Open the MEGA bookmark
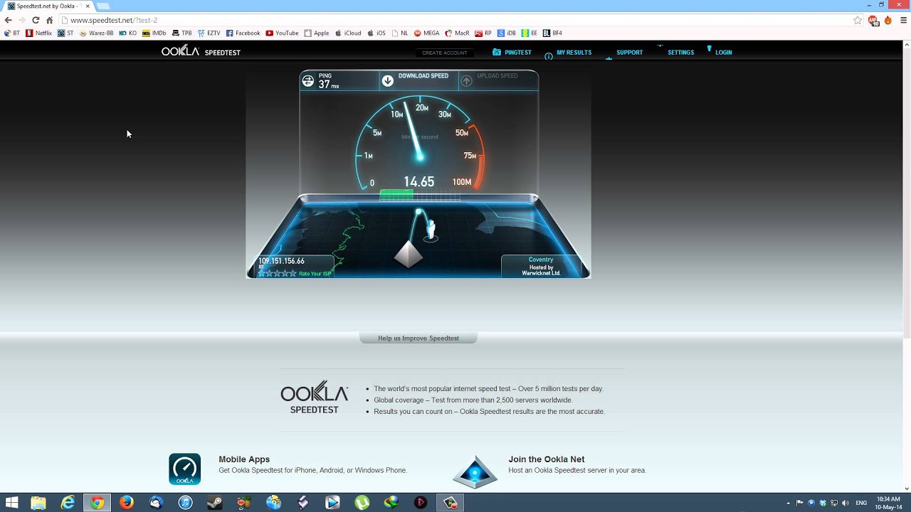911x512 pixels. [x=426, y=33]
